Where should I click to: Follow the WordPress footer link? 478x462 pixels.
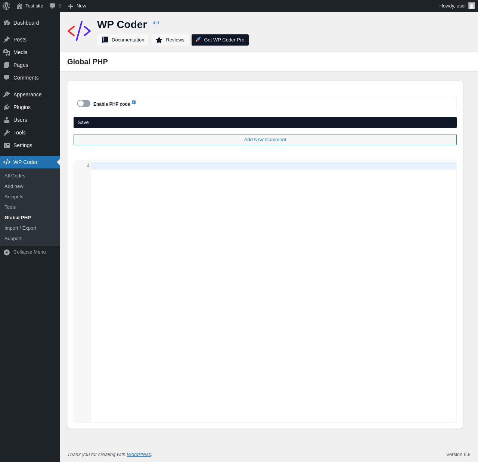click(x=139, y=455)
